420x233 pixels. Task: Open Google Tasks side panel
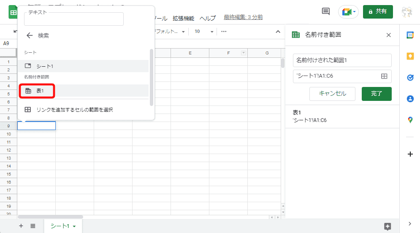point(410,77)
